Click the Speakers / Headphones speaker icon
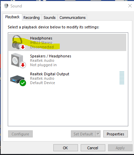 click(x=17, y=60)
